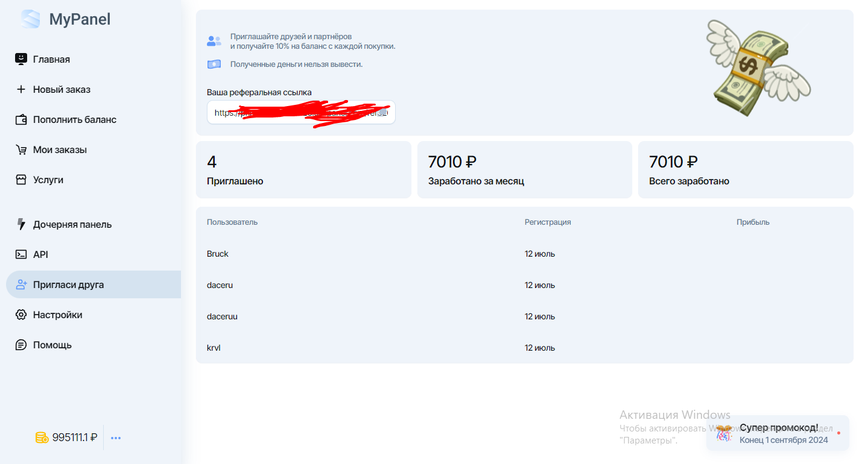
Task: Open the three dots menu near balance
Action: 116,438
